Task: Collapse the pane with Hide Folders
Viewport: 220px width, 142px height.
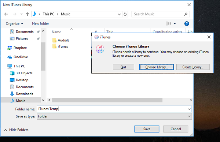Action: click(x=16, y=130)
